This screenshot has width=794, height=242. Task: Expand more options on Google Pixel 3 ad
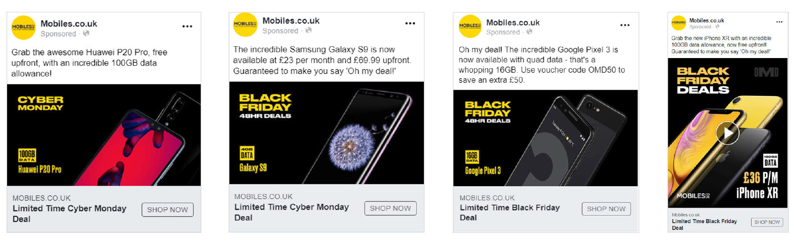tap(625, 25)
